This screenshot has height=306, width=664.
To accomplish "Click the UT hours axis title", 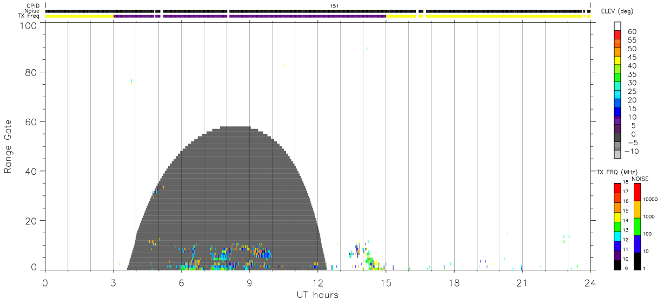I will 317,295.
